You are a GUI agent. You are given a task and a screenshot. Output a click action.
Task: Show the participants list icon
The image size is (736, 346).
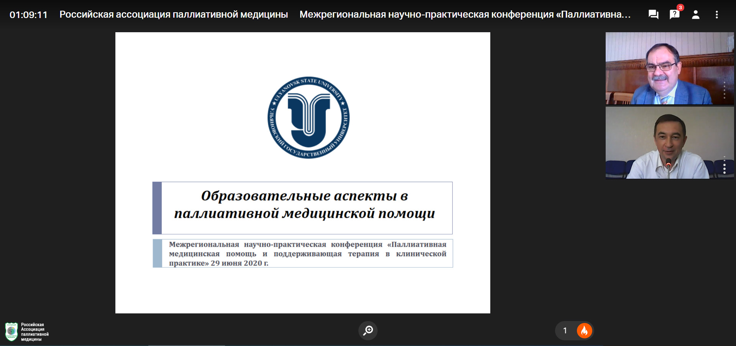(696, 15)
